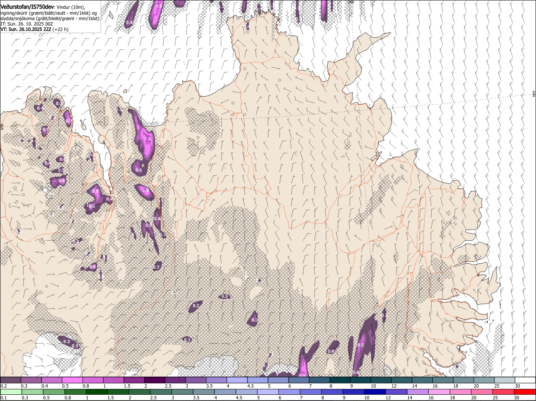This screenshot has width=536, height=401.
Task: Click the 'IT: Sun. 26. 10. 2025 00Z' line
Action: coord(27,24)
